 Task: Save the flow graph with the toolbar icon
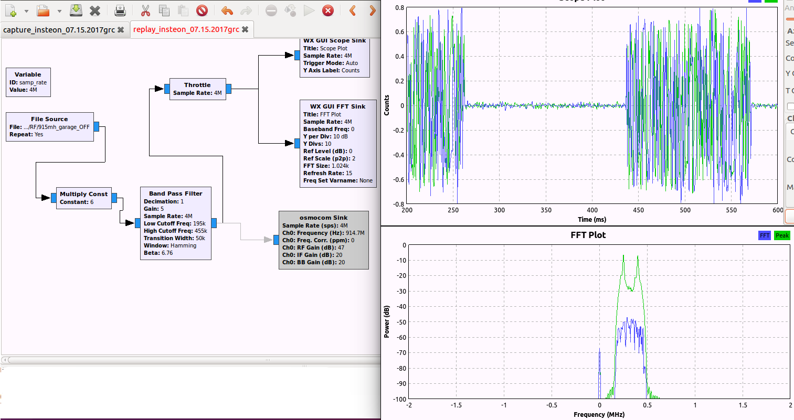(76, 10)
